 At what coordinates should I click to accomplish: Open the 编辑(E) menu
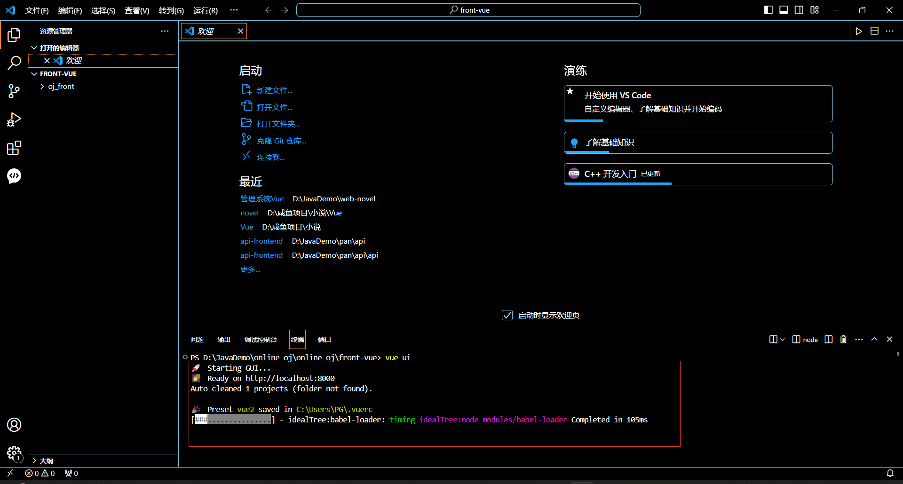point(70,10)
